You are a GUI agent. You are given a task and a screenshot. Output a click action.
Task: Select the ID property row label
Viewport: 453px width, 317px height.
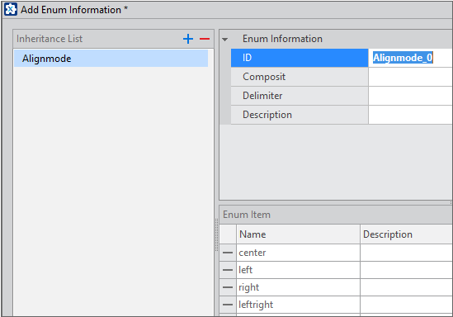[x=300, y=58]
